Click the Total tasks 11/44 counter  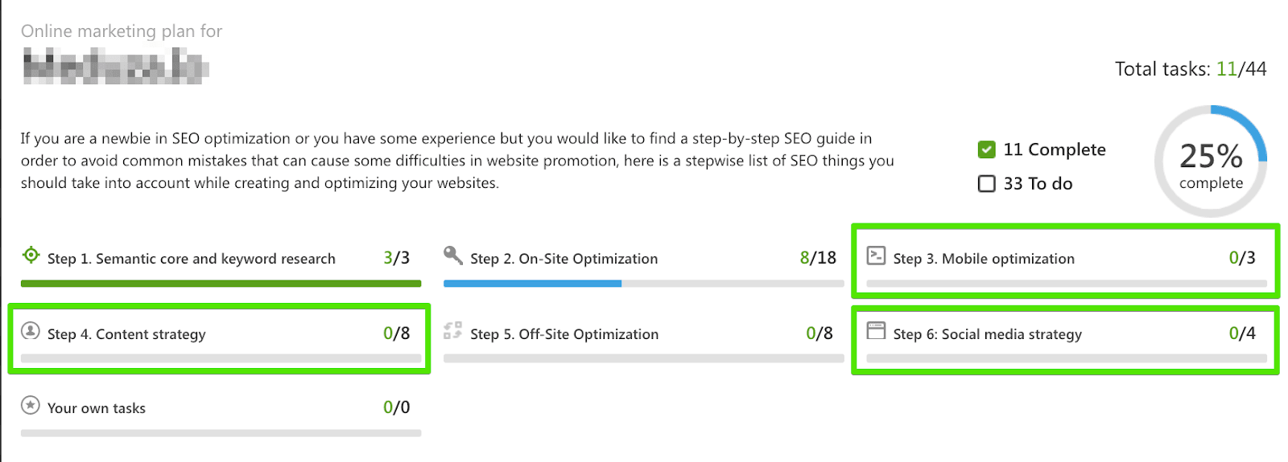tap(1191, 69)
